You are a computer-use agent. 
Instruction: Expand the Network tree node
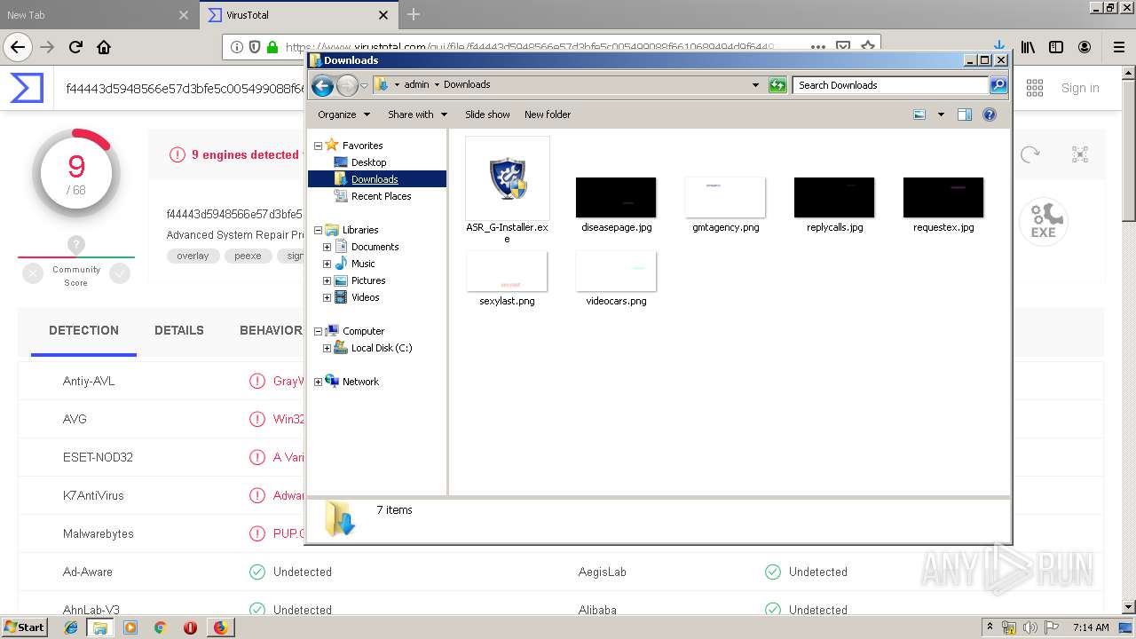pos(318,382)
